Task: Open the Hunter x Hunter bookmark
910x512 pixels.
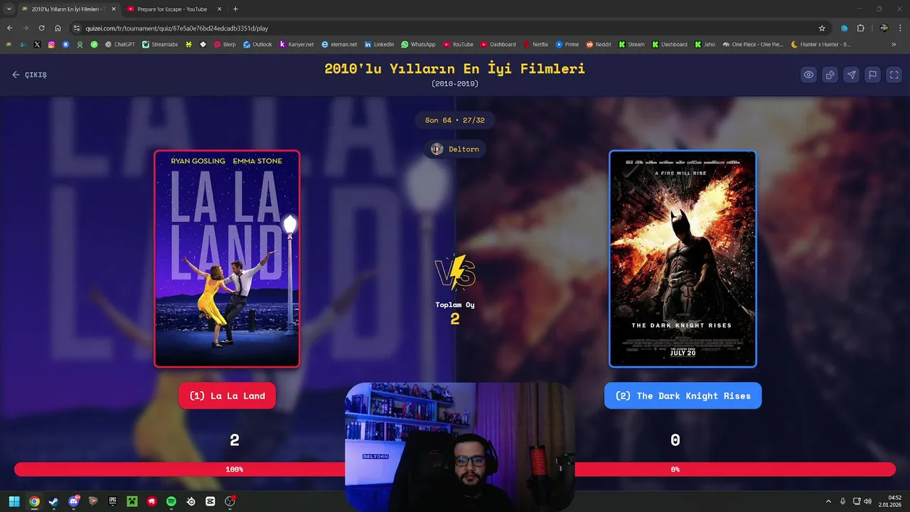Action: (x=820, y=44)
